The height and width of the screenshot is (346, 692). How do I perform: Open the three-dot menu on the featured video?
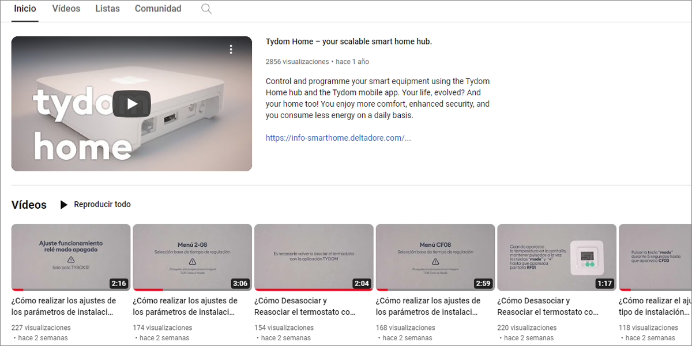[x=231, y=50]
